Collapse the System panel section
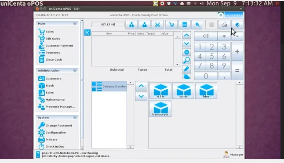Screen dimensions: 284x163 click(x=75, y=118)
